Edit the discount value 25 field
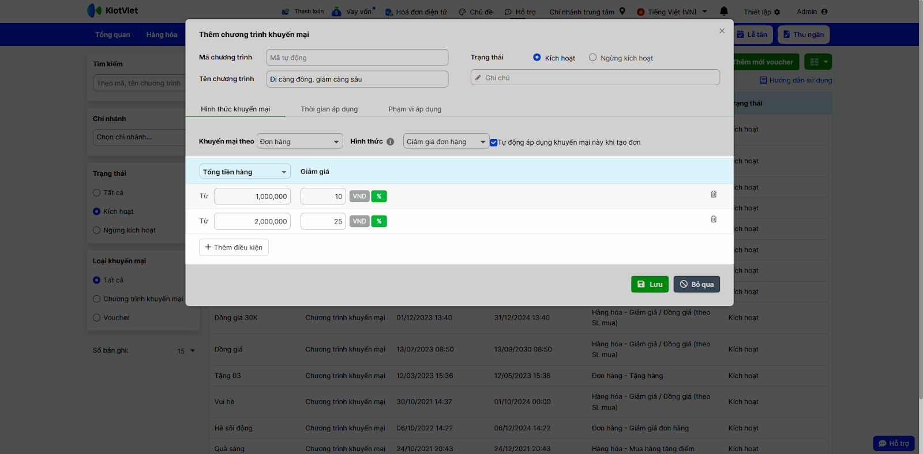The width and height of the screenshot is (923, 454). point(323,221)
